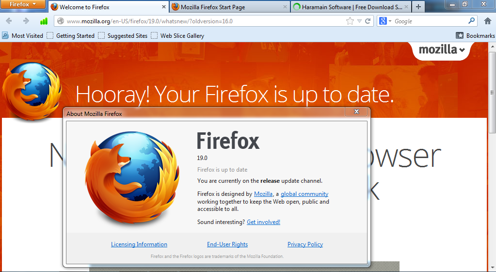The image size is (496, 272).
Task: Open the search engine selector dropdown
Action: click(385, 21)
